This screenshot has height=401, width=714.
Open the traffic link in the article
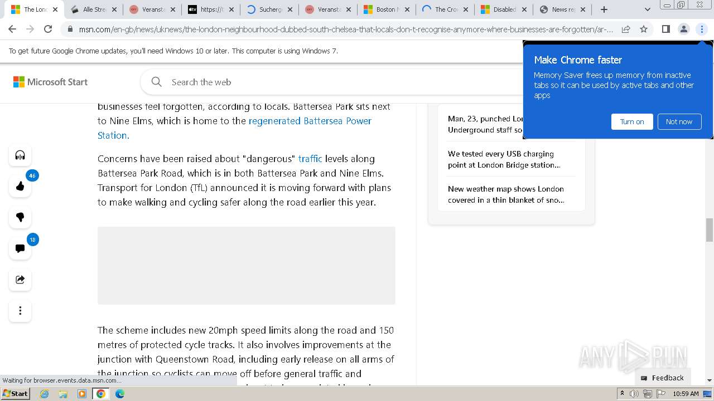click(x=310, y=159)
